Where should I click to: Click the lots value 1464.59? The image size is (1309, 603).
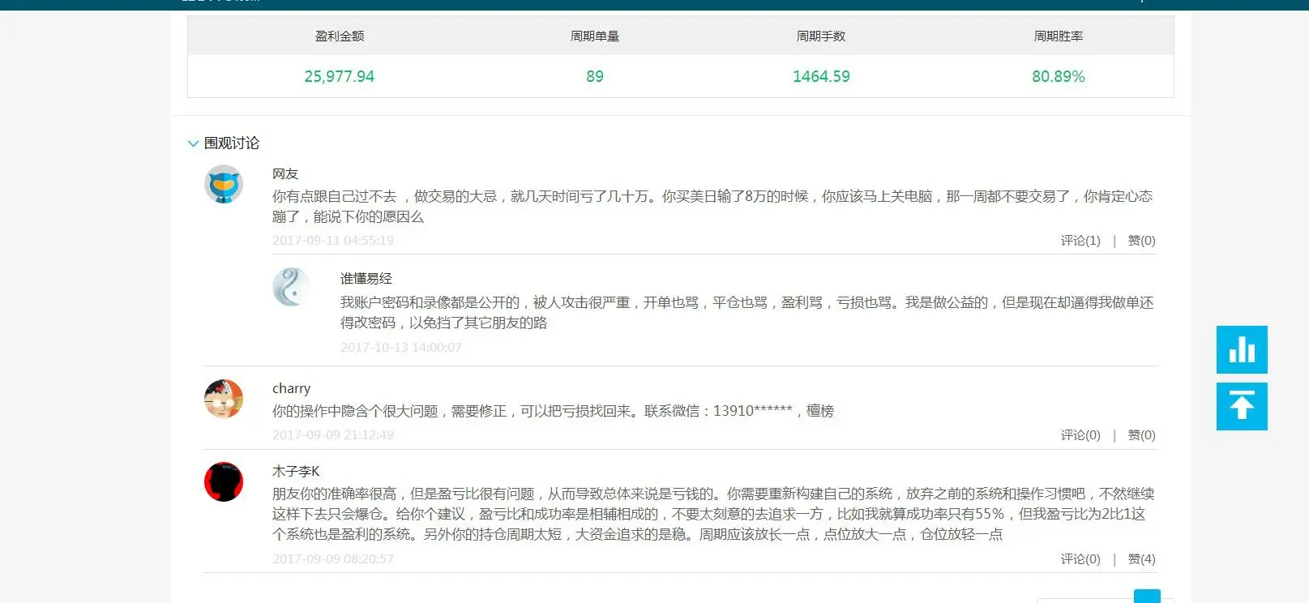coord(821,76)
